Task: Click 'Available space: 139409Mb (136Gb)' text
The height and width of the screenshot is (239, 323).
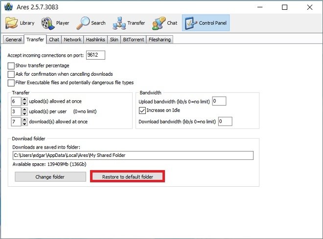Action: pos(49,164)
